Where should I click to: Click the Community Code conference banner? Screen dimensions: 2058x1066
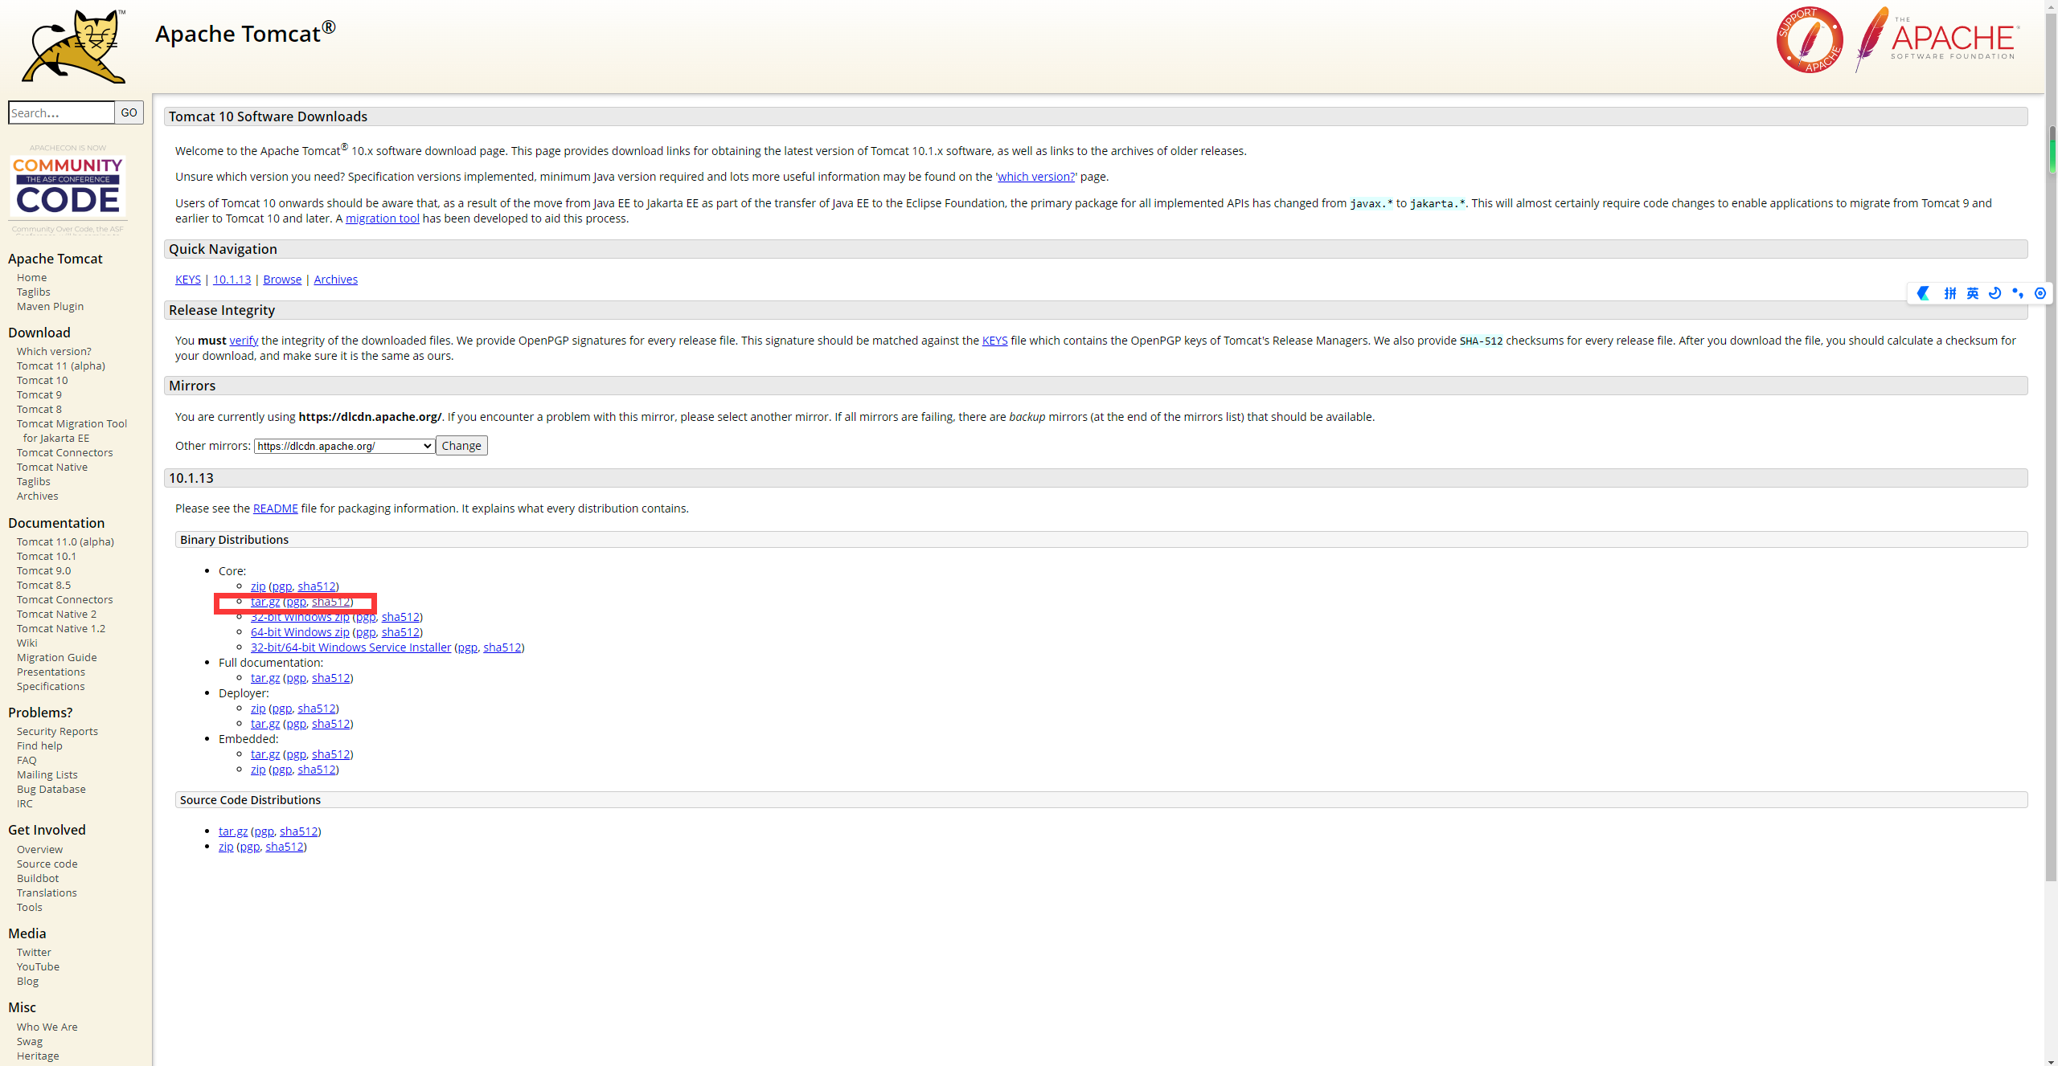(68, 187)
